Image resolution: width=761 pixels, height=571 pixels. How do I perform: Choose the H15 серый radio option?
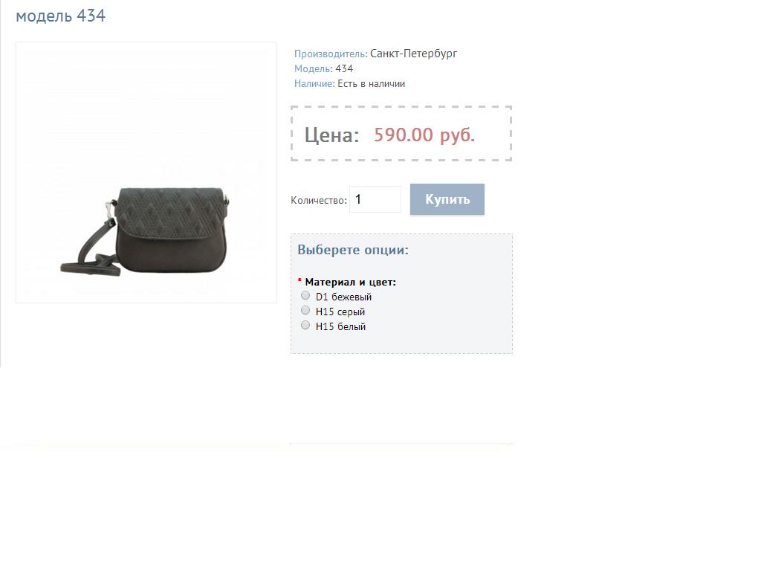click(x=305, y=310)
